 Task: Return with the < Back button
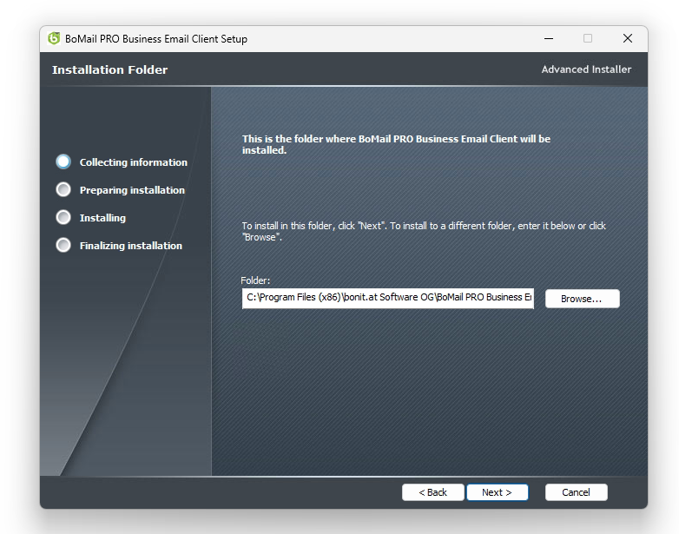click(x=432, y=492)
